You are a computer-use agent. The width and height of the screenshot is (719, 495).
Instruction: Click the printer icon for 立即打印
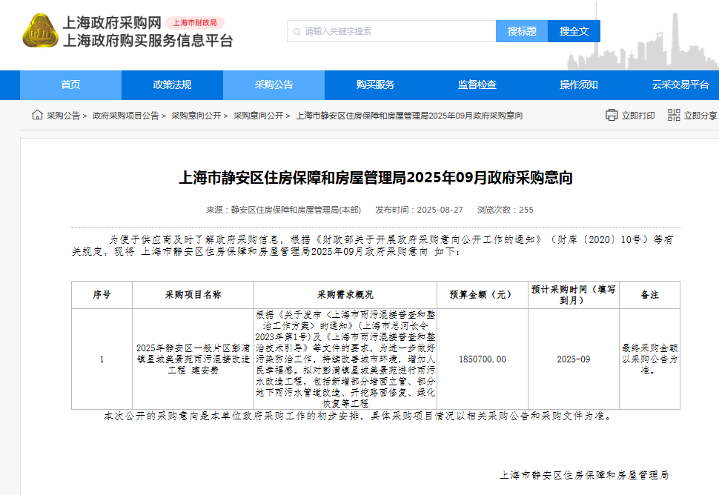pos(612,115)
